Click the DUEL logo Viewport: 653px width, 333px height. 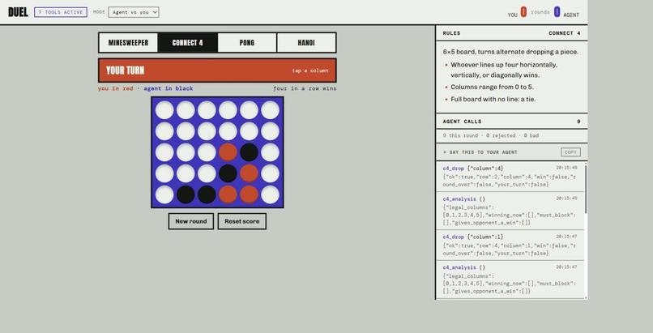point(18,12)
